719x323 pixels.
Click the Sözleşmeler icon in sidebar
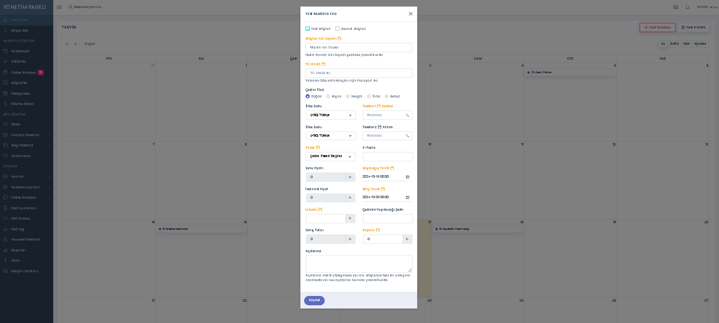(x=5, y=93)
